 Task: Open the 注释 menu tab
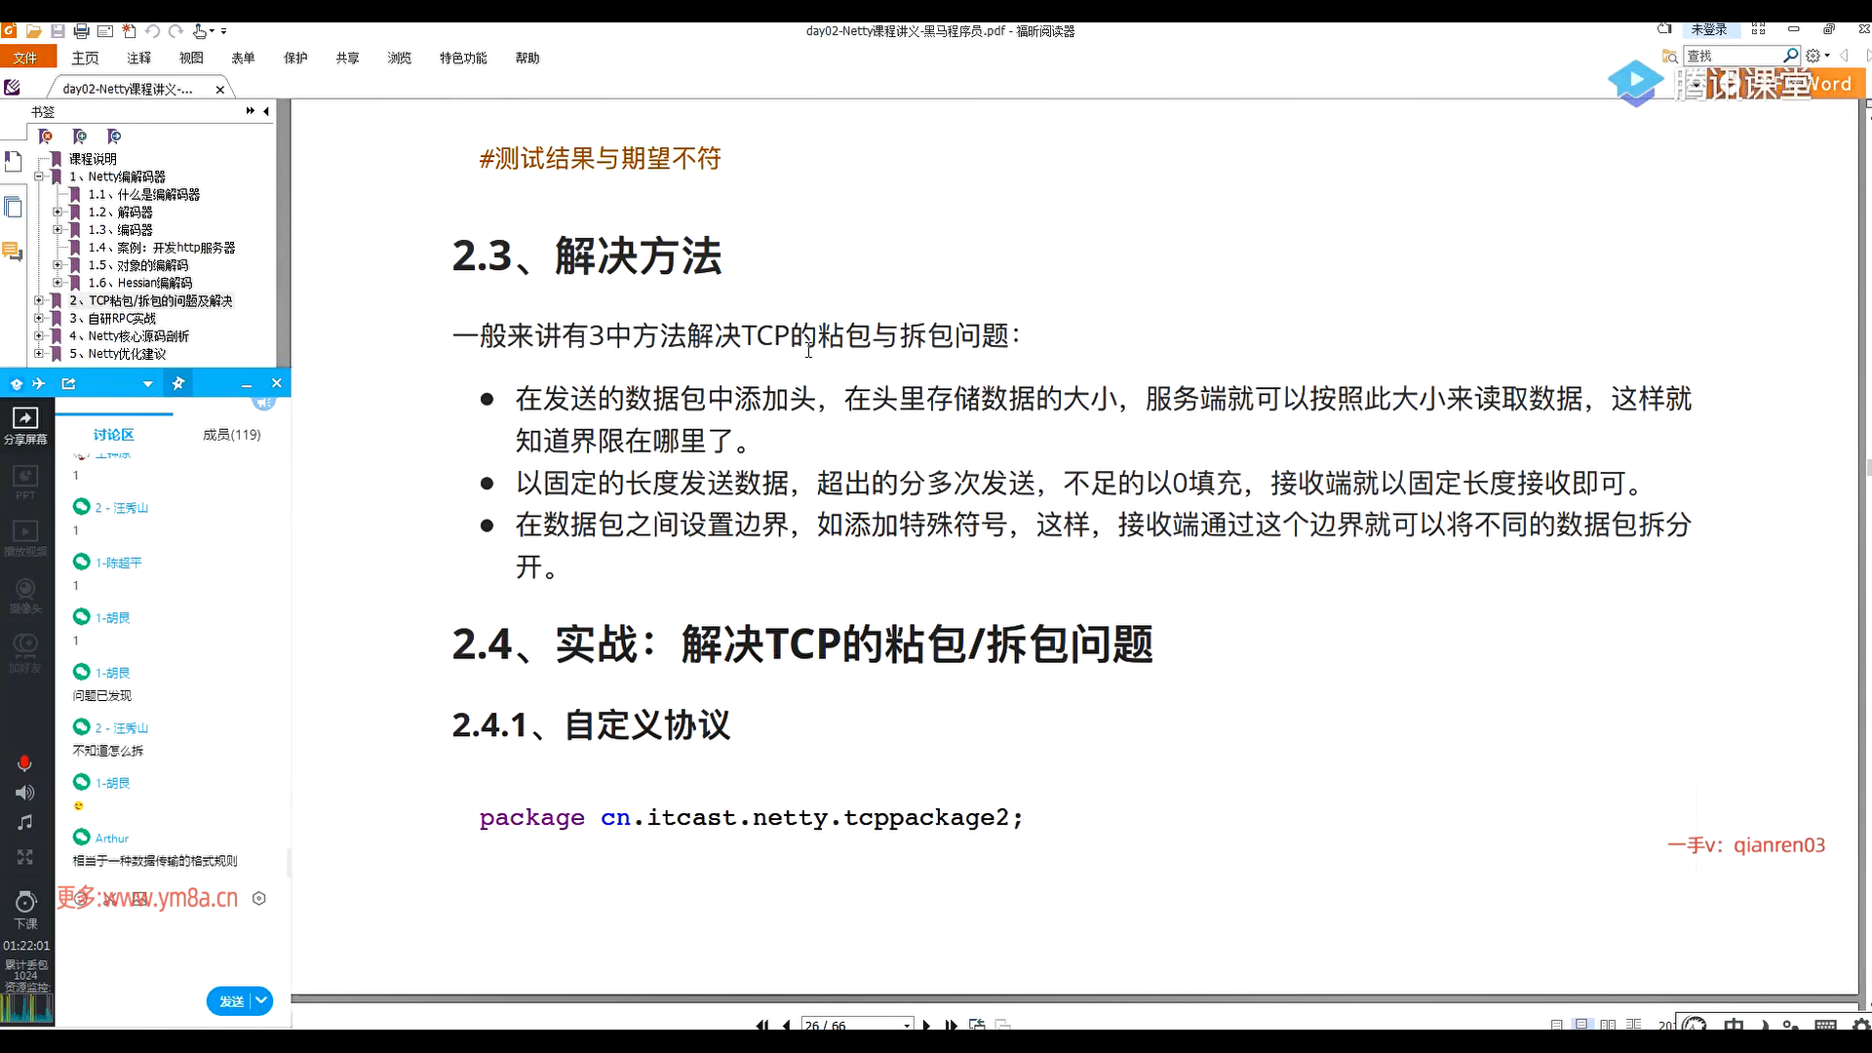[x=138, y=58]
